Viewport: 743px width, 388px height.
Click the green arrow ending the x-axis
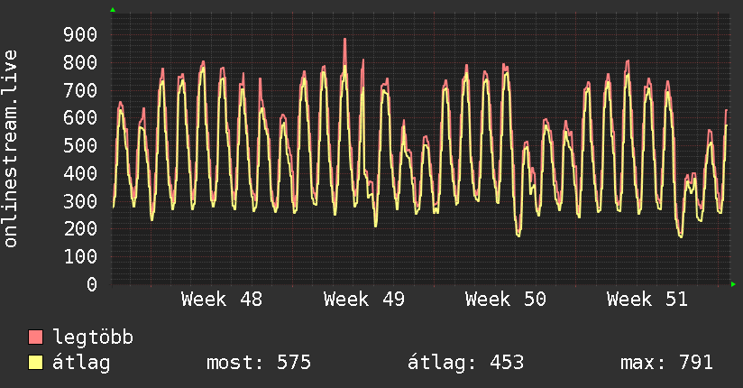(x=733, y=284)
